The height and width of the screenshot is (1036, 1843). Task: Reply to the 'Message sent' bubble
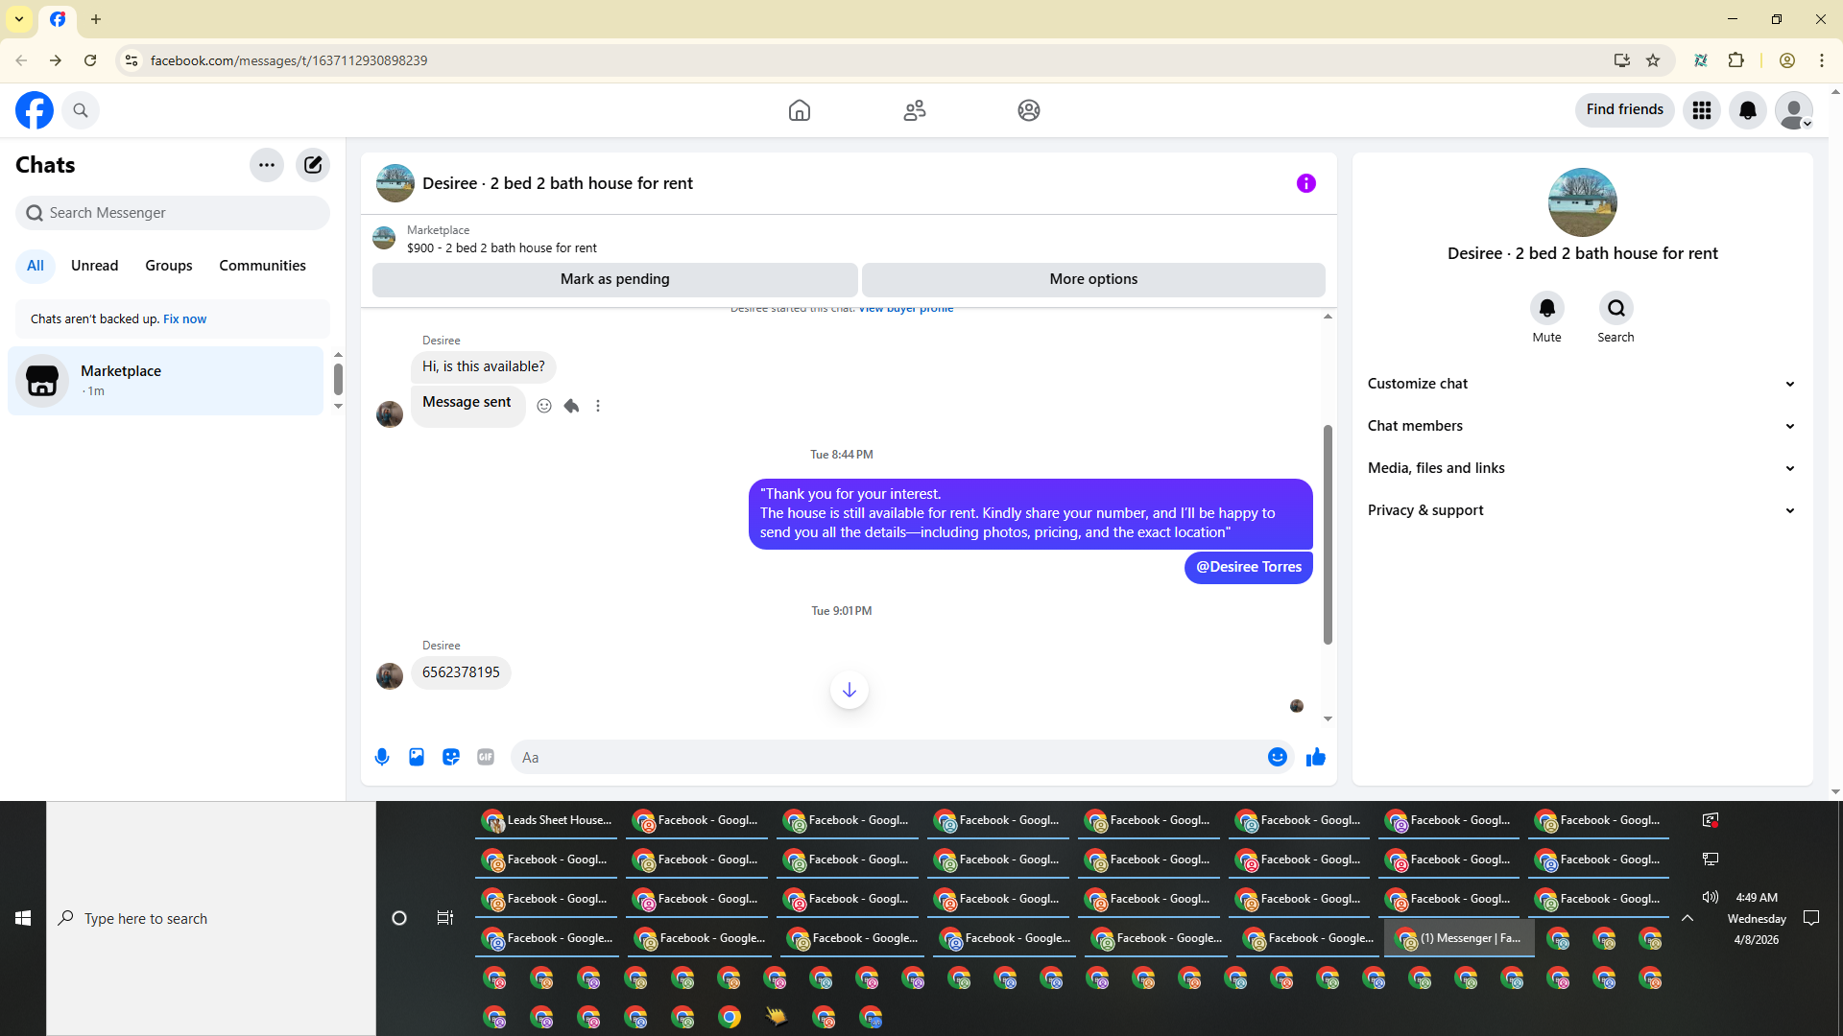pos(571,406)
